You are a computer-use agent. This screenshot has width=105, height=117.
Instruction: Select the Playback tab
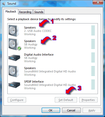coord(11,11)
